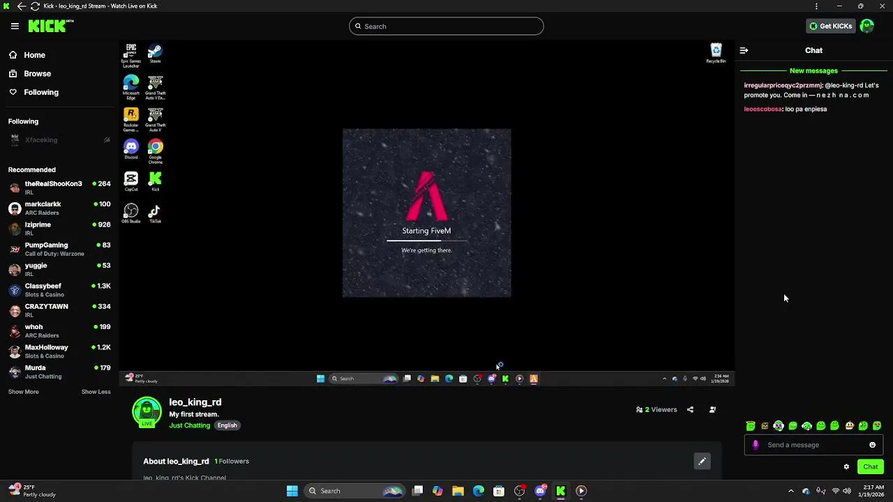Open Windows Start menu

coord(292,491)
